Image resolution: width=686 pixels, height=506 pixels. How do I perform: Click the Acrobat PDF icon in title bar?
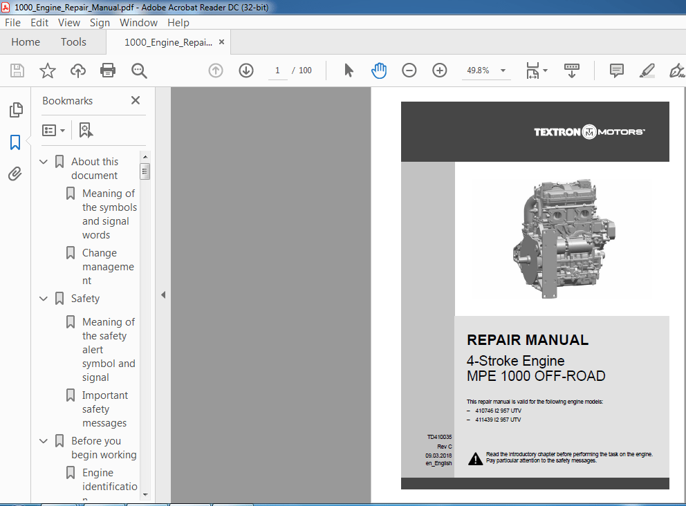[x=6, y=7]
